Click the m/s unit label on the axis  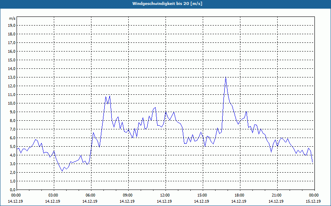[x=12, y=19]
